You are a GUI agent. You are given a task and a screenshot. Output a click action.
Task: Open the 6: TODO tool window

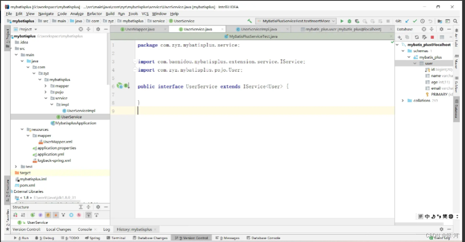tap(70, 238)
